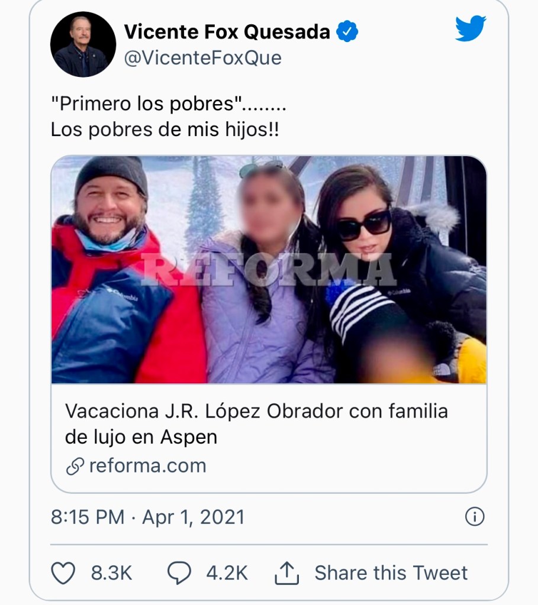
Task: Click the Twitter bird logo
Action: tap(470, 28)
